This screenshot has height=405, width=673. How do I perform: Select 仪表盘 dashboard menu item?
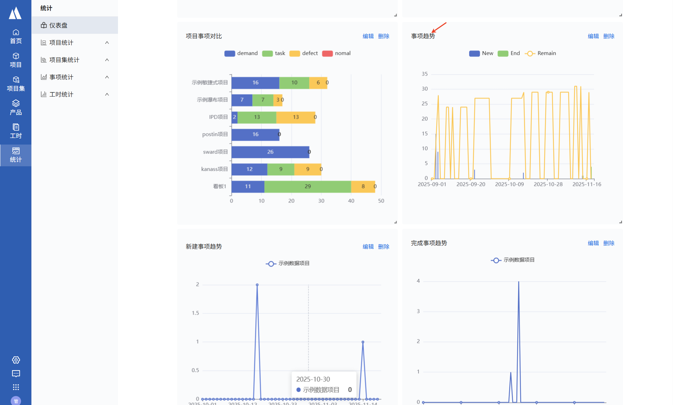tap(58, 26)
